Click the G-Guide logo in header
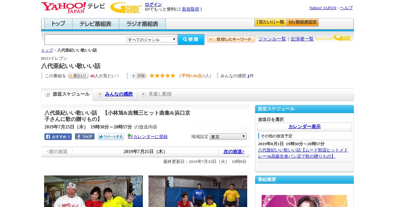This screenshot has height=207, width=395. [x=126, y=8]
